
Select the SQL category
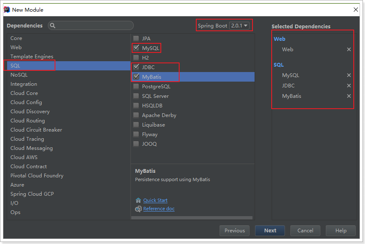click(x=69, y=66)
